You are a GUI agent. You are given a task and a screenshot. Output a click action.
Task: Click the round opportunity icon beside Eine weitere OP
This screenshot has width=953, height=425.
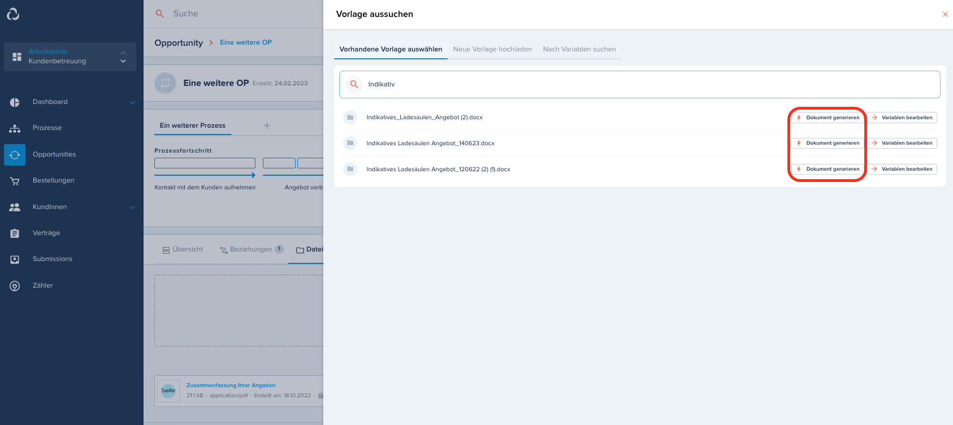(x=165, y=83)
